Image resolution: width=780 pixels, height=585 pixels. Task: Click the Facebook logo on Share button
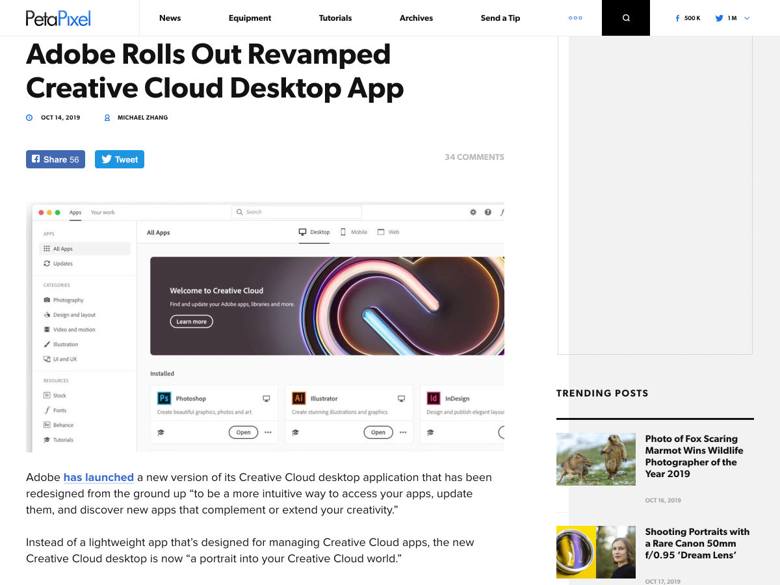coord(36,159)
